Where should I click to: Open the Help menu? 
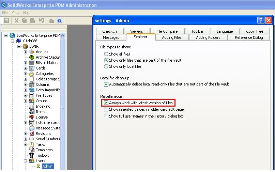point(27,13)
